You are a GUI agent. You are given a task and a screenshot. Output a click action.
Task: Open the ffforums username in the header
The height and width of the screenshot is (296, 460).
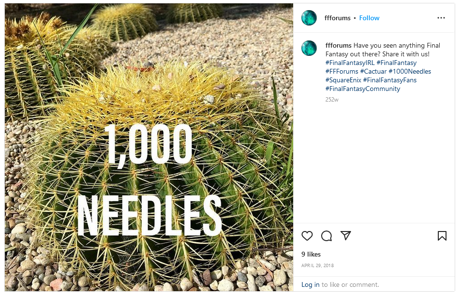tap(338, 18)
